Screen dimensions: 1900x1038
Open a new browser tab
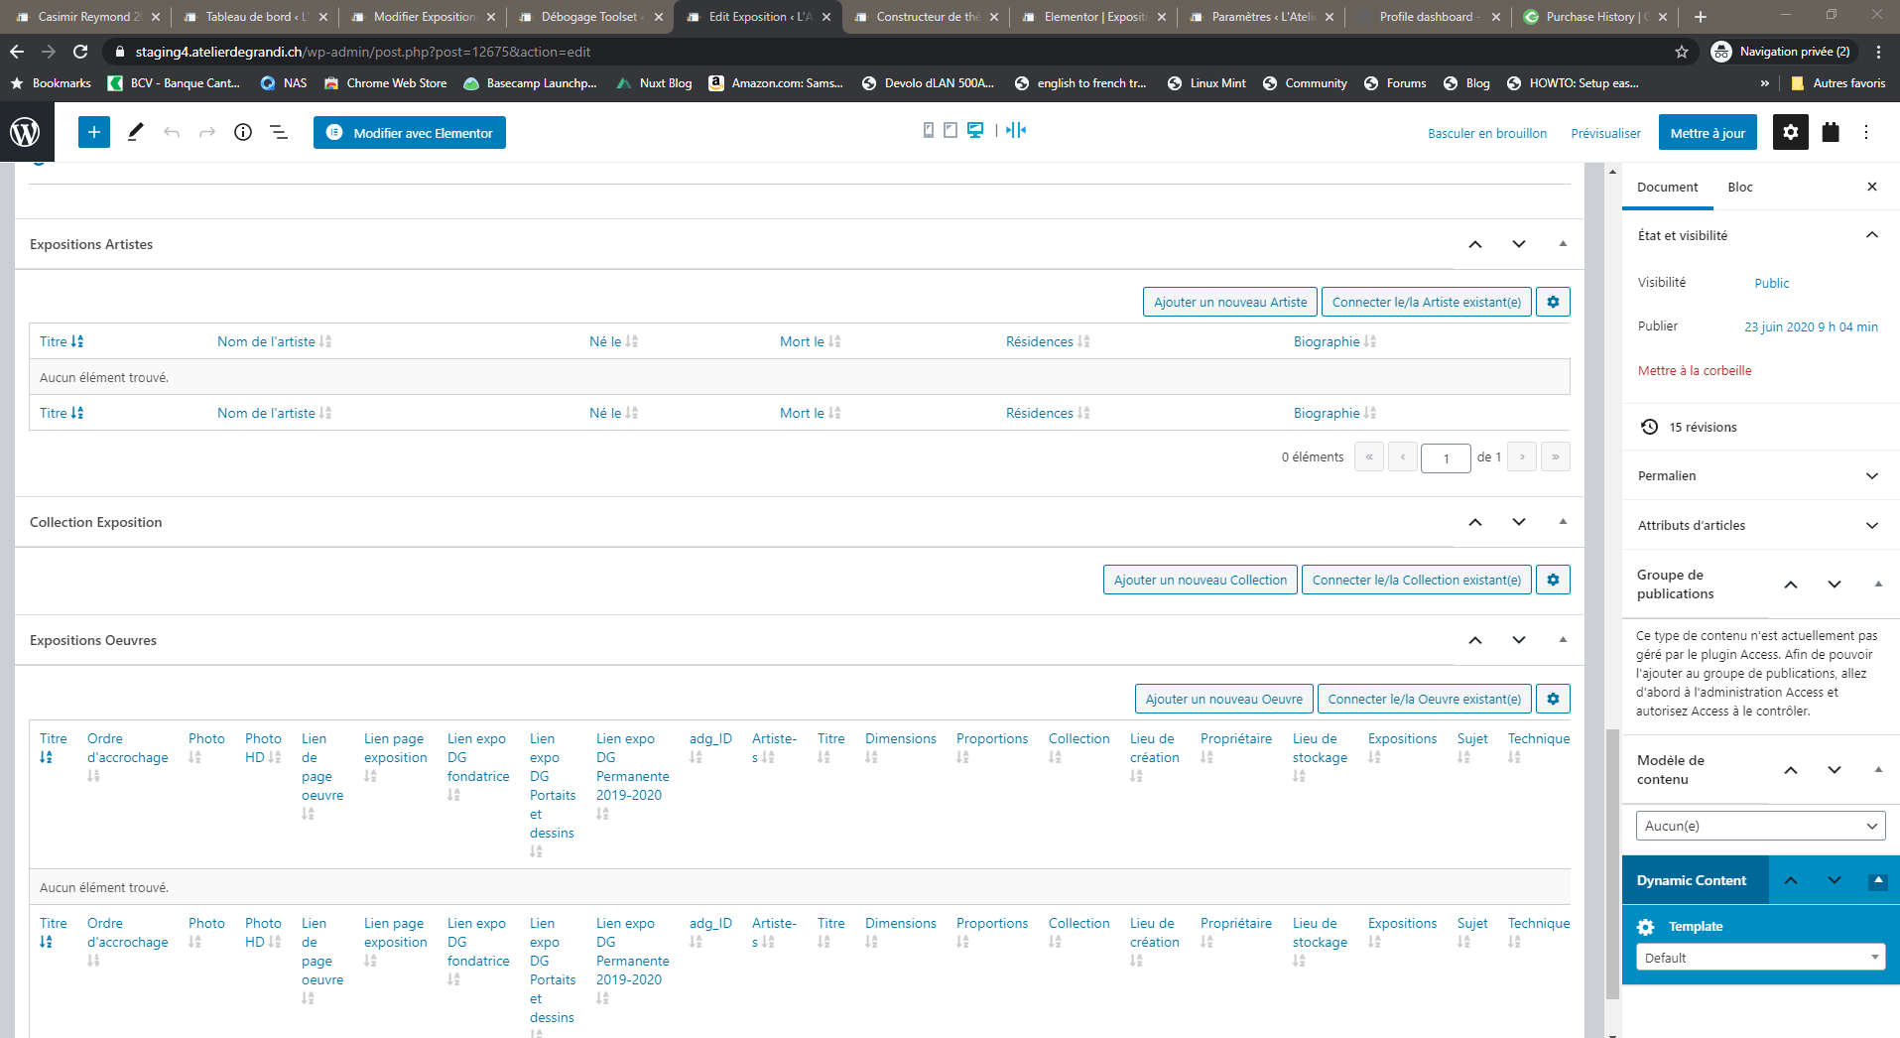[x=1701, y=17]
